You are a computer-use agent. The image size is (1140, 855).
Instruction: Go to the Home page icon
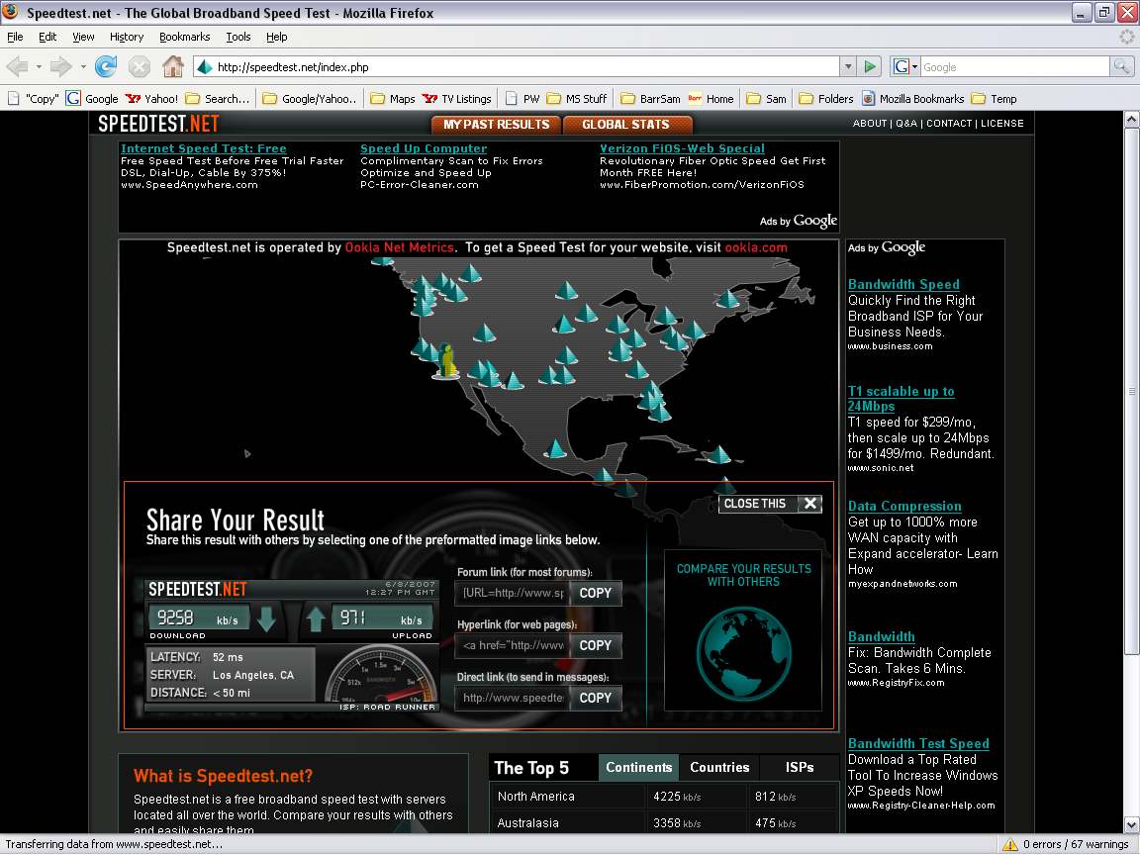tap(173, 67)
